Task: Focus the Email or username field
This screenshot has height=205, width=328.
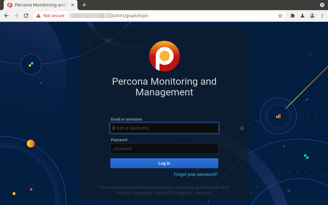Action: (x=164, y=128)
